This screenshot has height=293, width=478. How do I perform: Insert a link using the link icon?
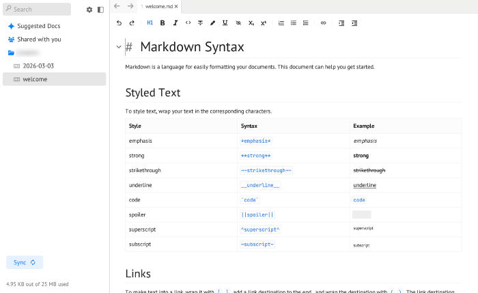(324, 23)
